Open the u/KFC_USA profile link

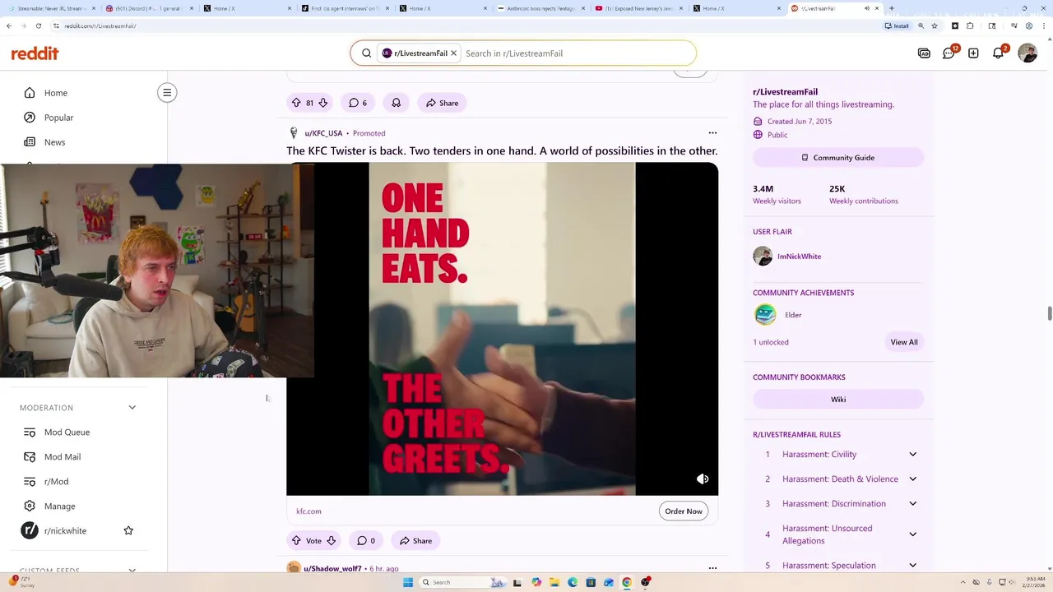tap(323, 133)
